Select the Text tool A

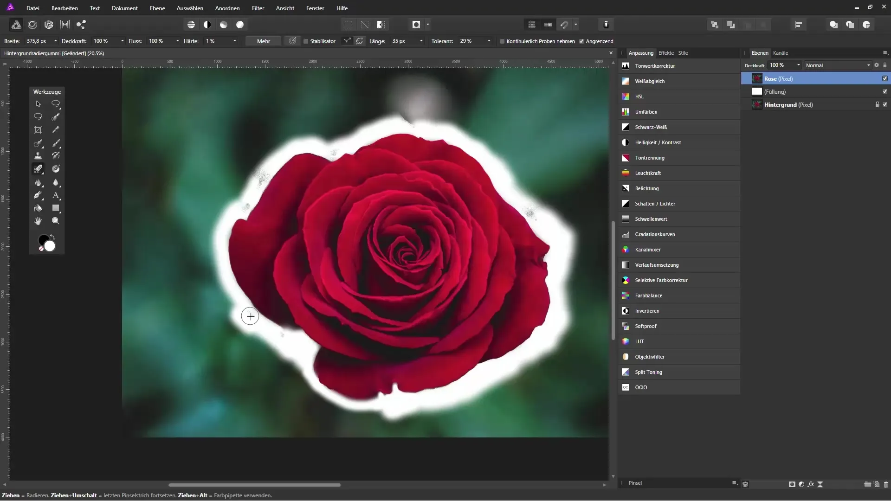click(x=56, y=195)
